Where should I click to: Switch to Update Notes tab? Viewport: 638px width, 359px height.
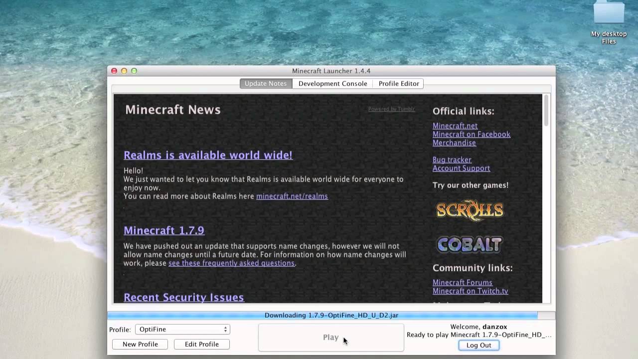pyautogui.click(x=266, y=83)
